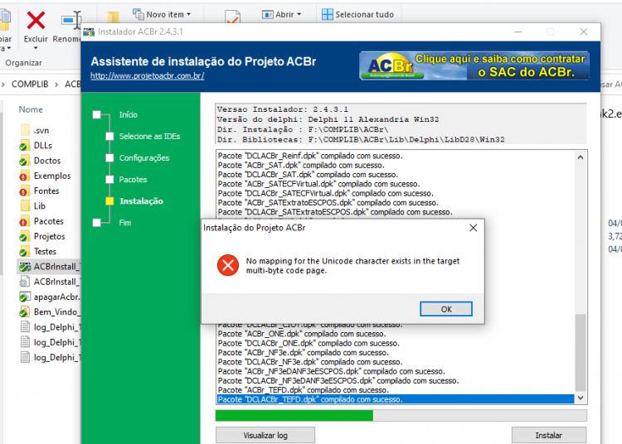622x444 pixels.
Task: Select the Pacotes wizard step
Action: [x=133, y=180]
